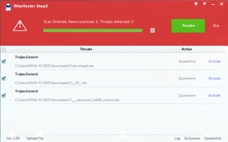This screenshot has width=228, height=142.
Task: Click Quarantine action for __93_.vbs
Action: (x=187, y=78)
